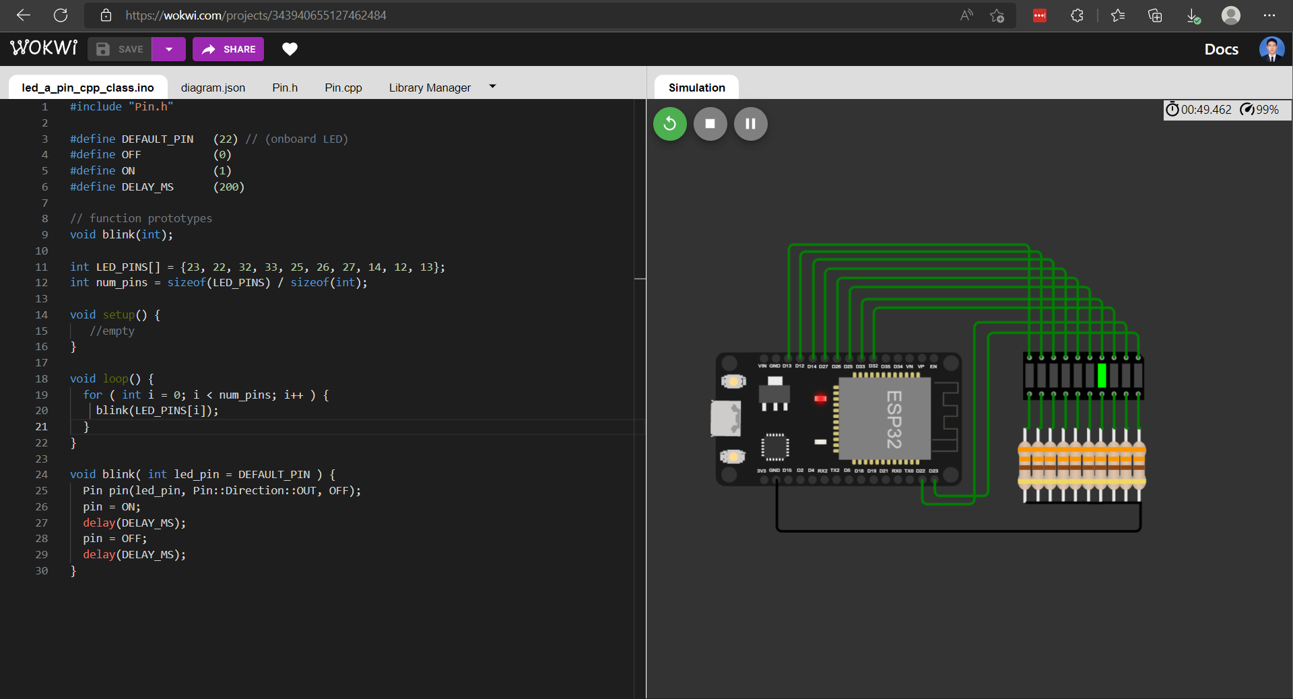Screen dimensions: 1293x699
Task: Open the Library Manager tab
Action: click(430, 88)
